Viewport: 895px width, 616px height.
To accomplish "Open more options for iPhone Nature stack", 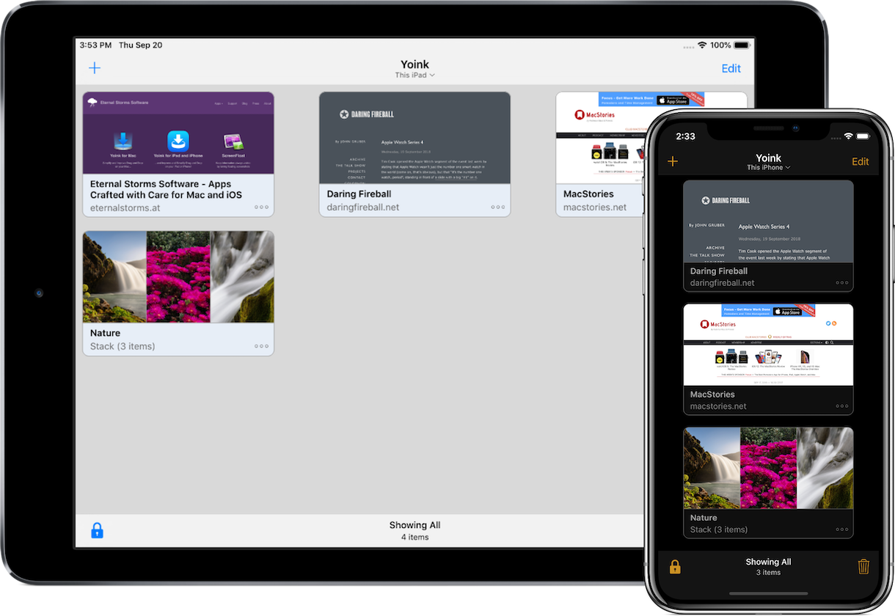I will pyautogui.click(x=841, y=529).
